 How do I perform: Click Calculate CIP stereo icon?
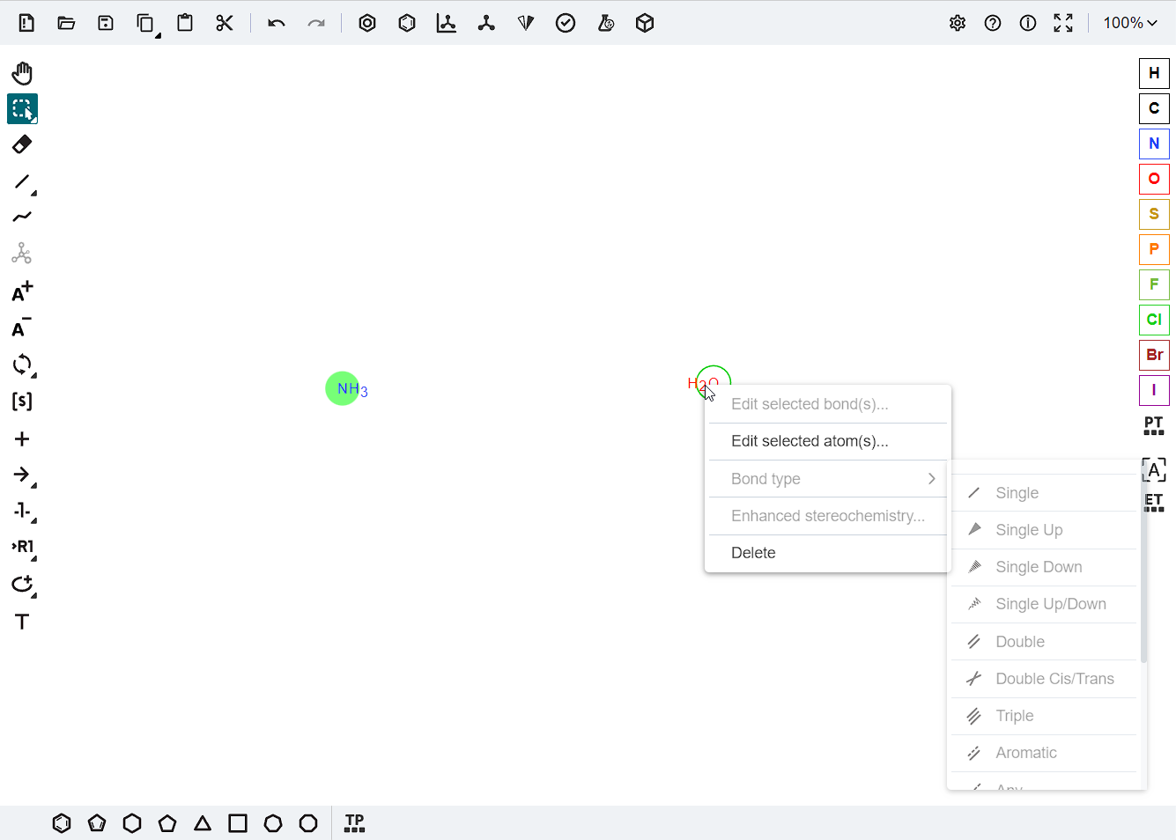tap(526, 24)
